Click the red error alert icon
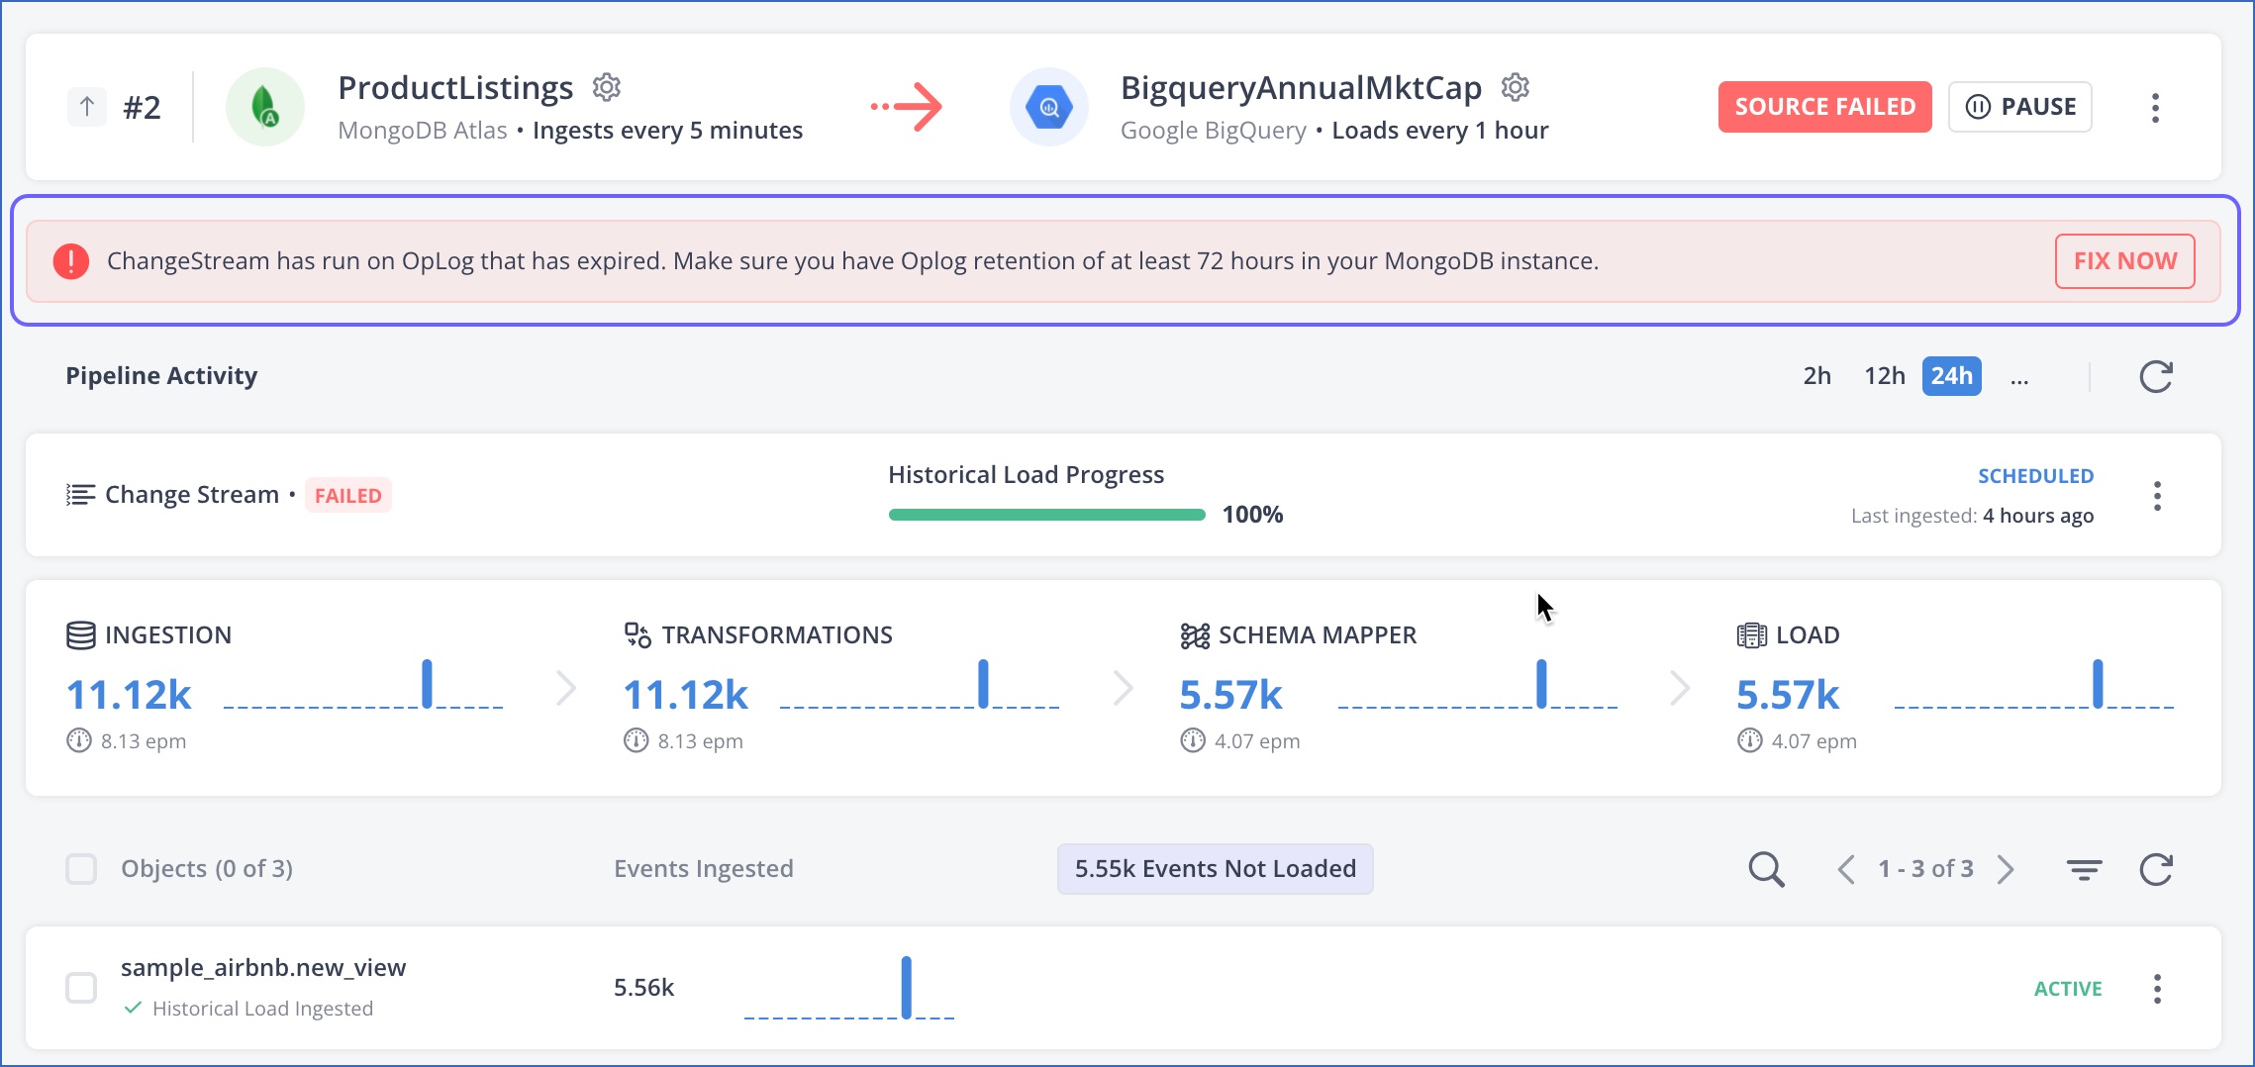This screenshot has width=2255, height=1067. 71,261
